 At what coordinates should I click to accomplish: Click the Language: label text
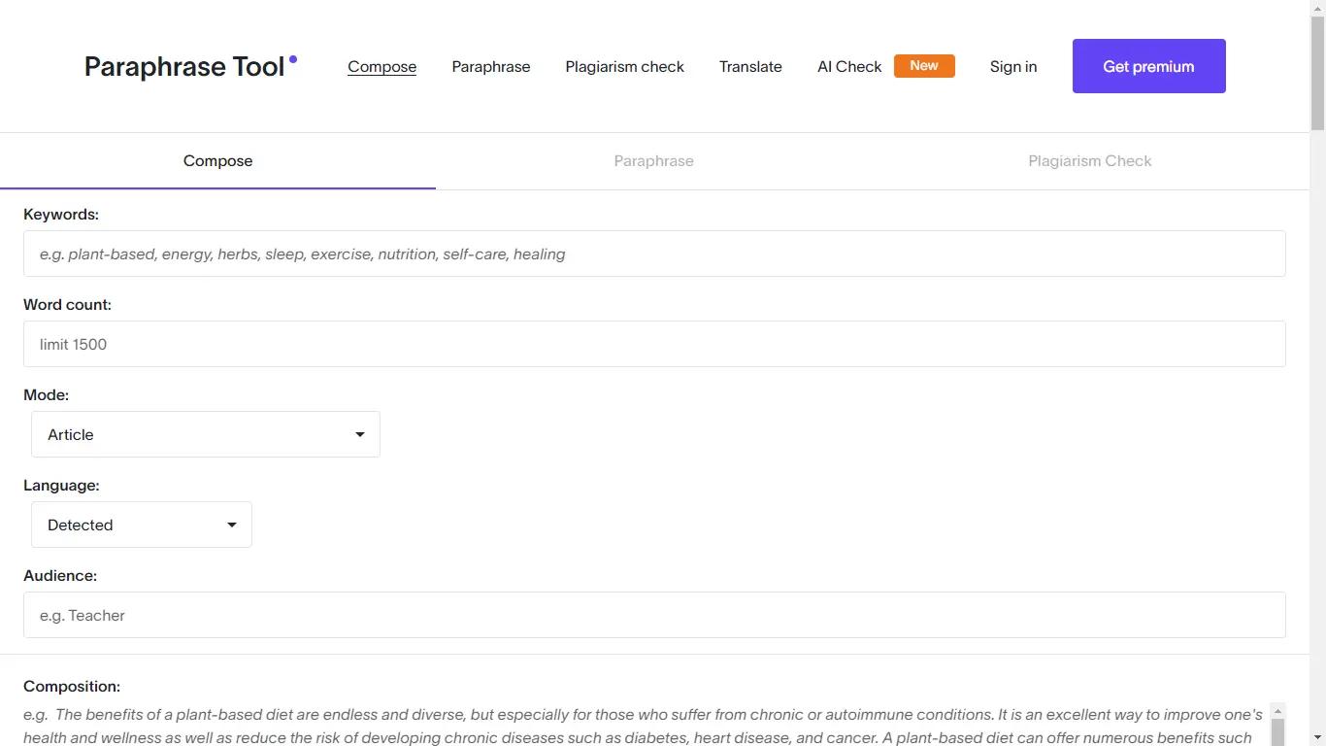coord(61,486)
